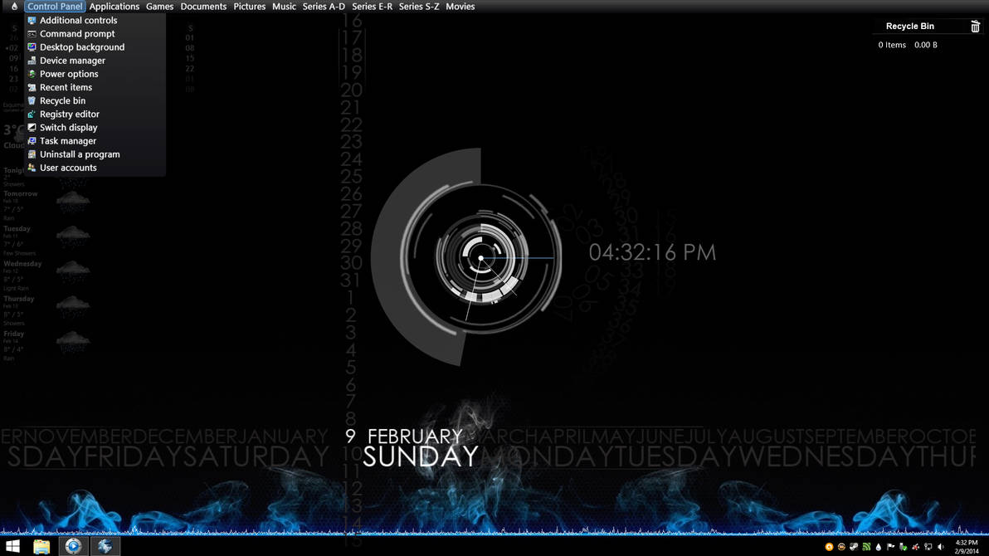Open User accounts from the menu
989x556 pixels.
click(95, 168)
